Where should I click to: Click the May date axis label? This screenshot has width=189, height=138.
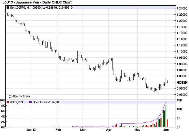point(138,130)
